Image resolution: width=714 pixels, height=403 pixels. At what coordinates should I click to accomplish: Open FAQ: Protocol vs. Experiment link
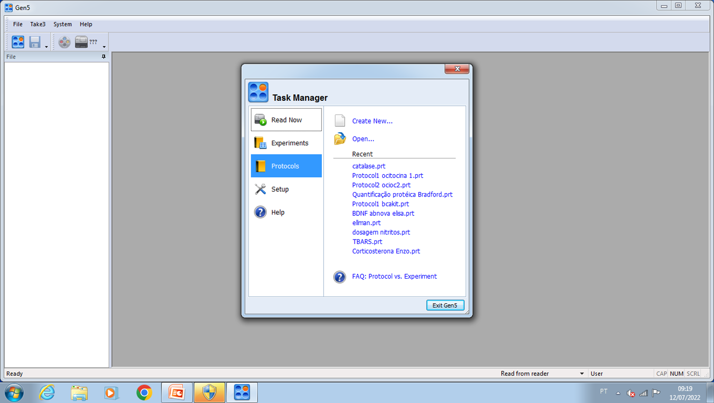[x=394, y=277]
